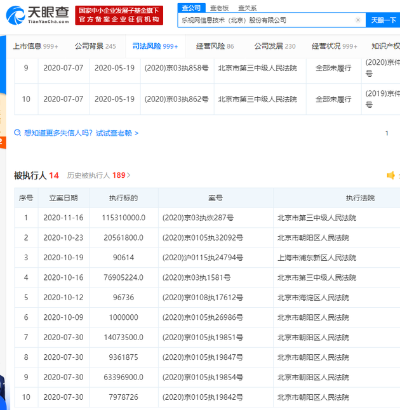The height and width of the screenshot is (410, 400).
Task: Click 上海市浦东新区人民法院 court name
Action: tap(317, 258)
